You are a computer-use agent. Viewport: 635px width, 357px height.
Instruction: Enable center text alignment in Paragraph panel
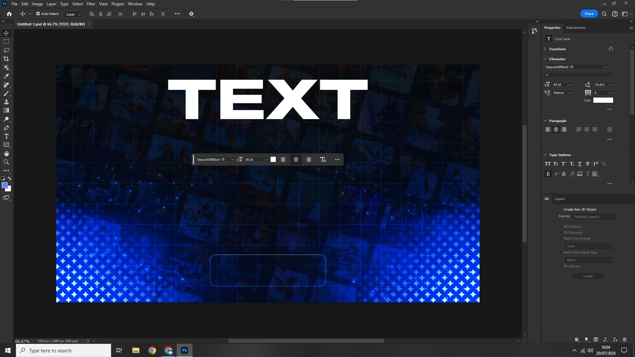(x=556, y=130)
